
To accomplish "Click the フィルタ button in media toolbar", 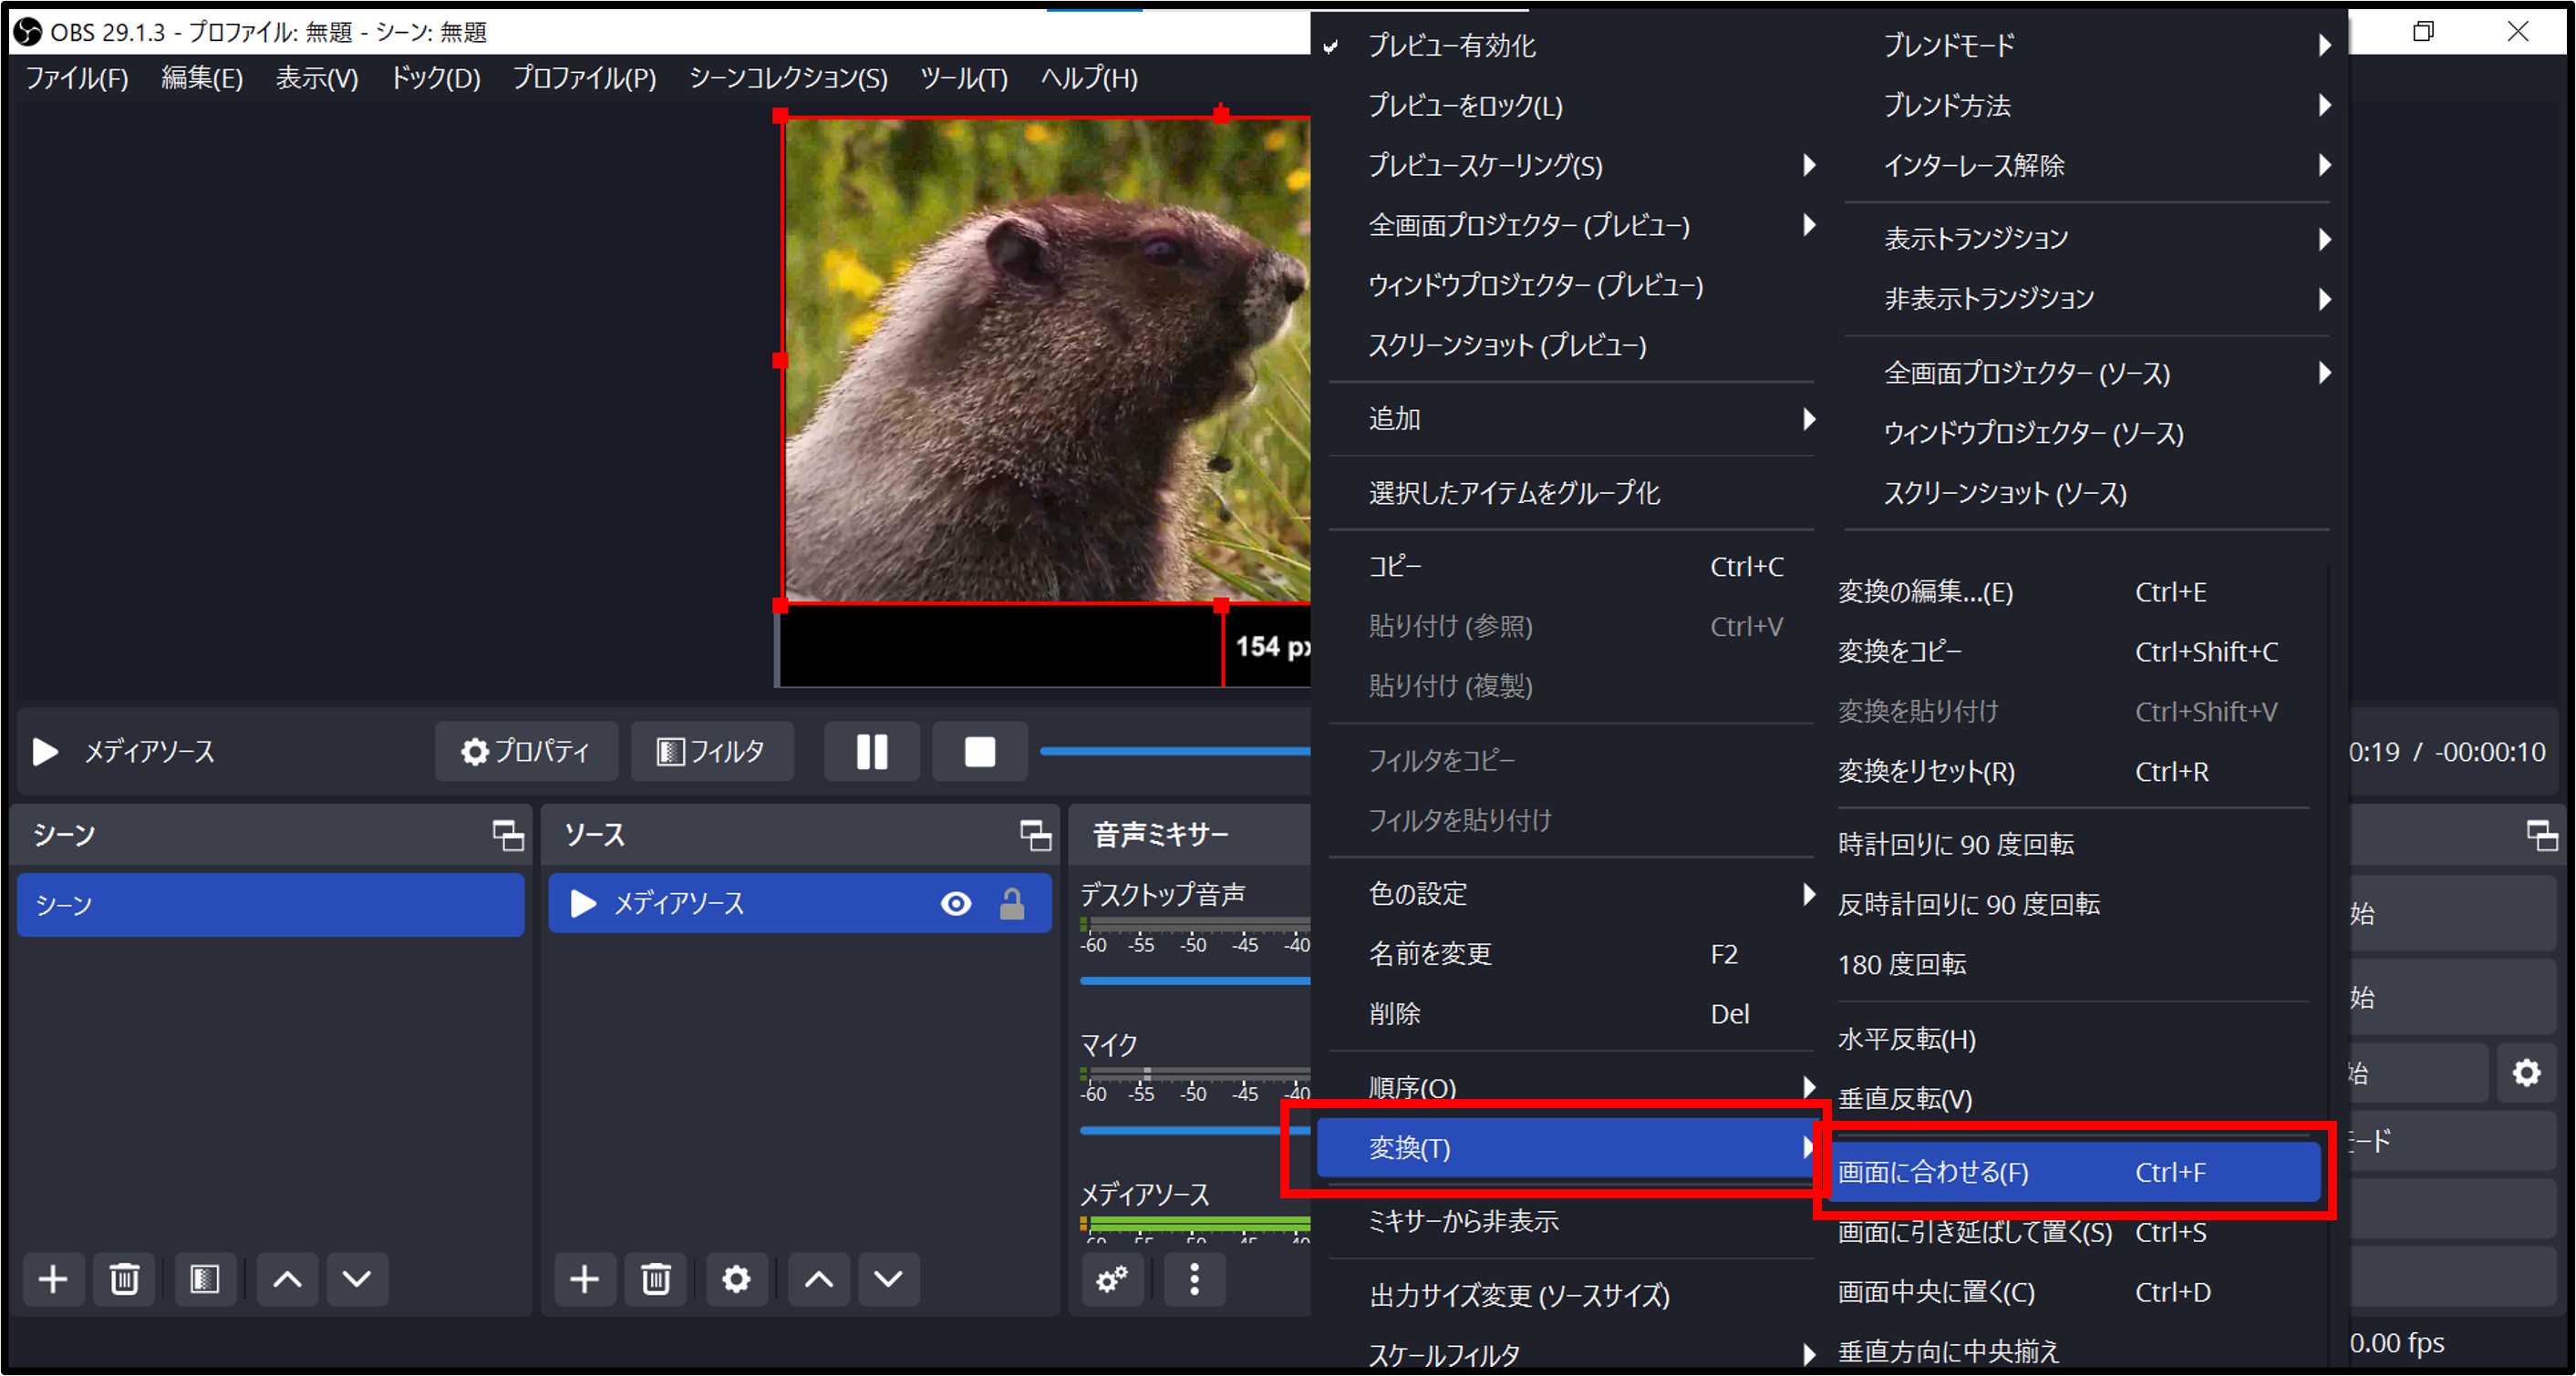I will (711, 752).
